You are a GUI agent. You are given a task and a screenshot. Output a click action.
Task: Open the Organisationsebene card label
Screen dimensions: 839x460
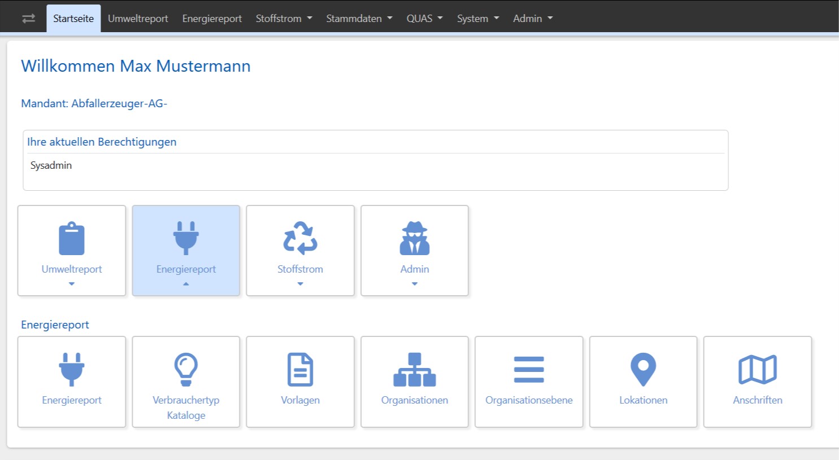click(x=529, y=400)
